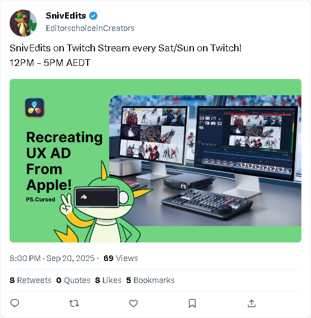View the 0 Quotes list

[73, 280]
